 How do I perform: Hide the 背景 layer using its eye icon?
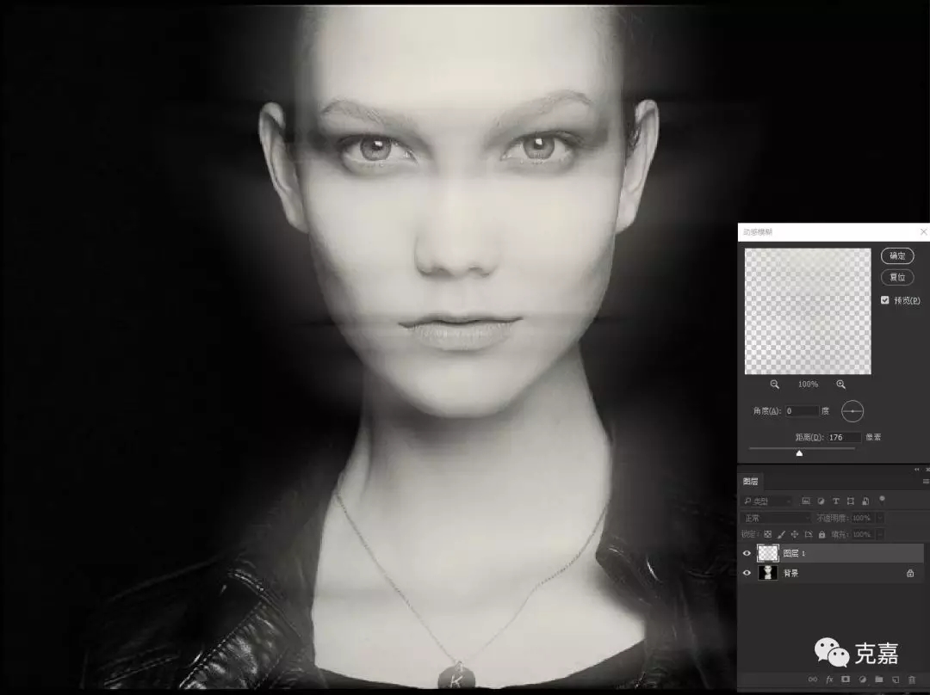coord(747,572)
